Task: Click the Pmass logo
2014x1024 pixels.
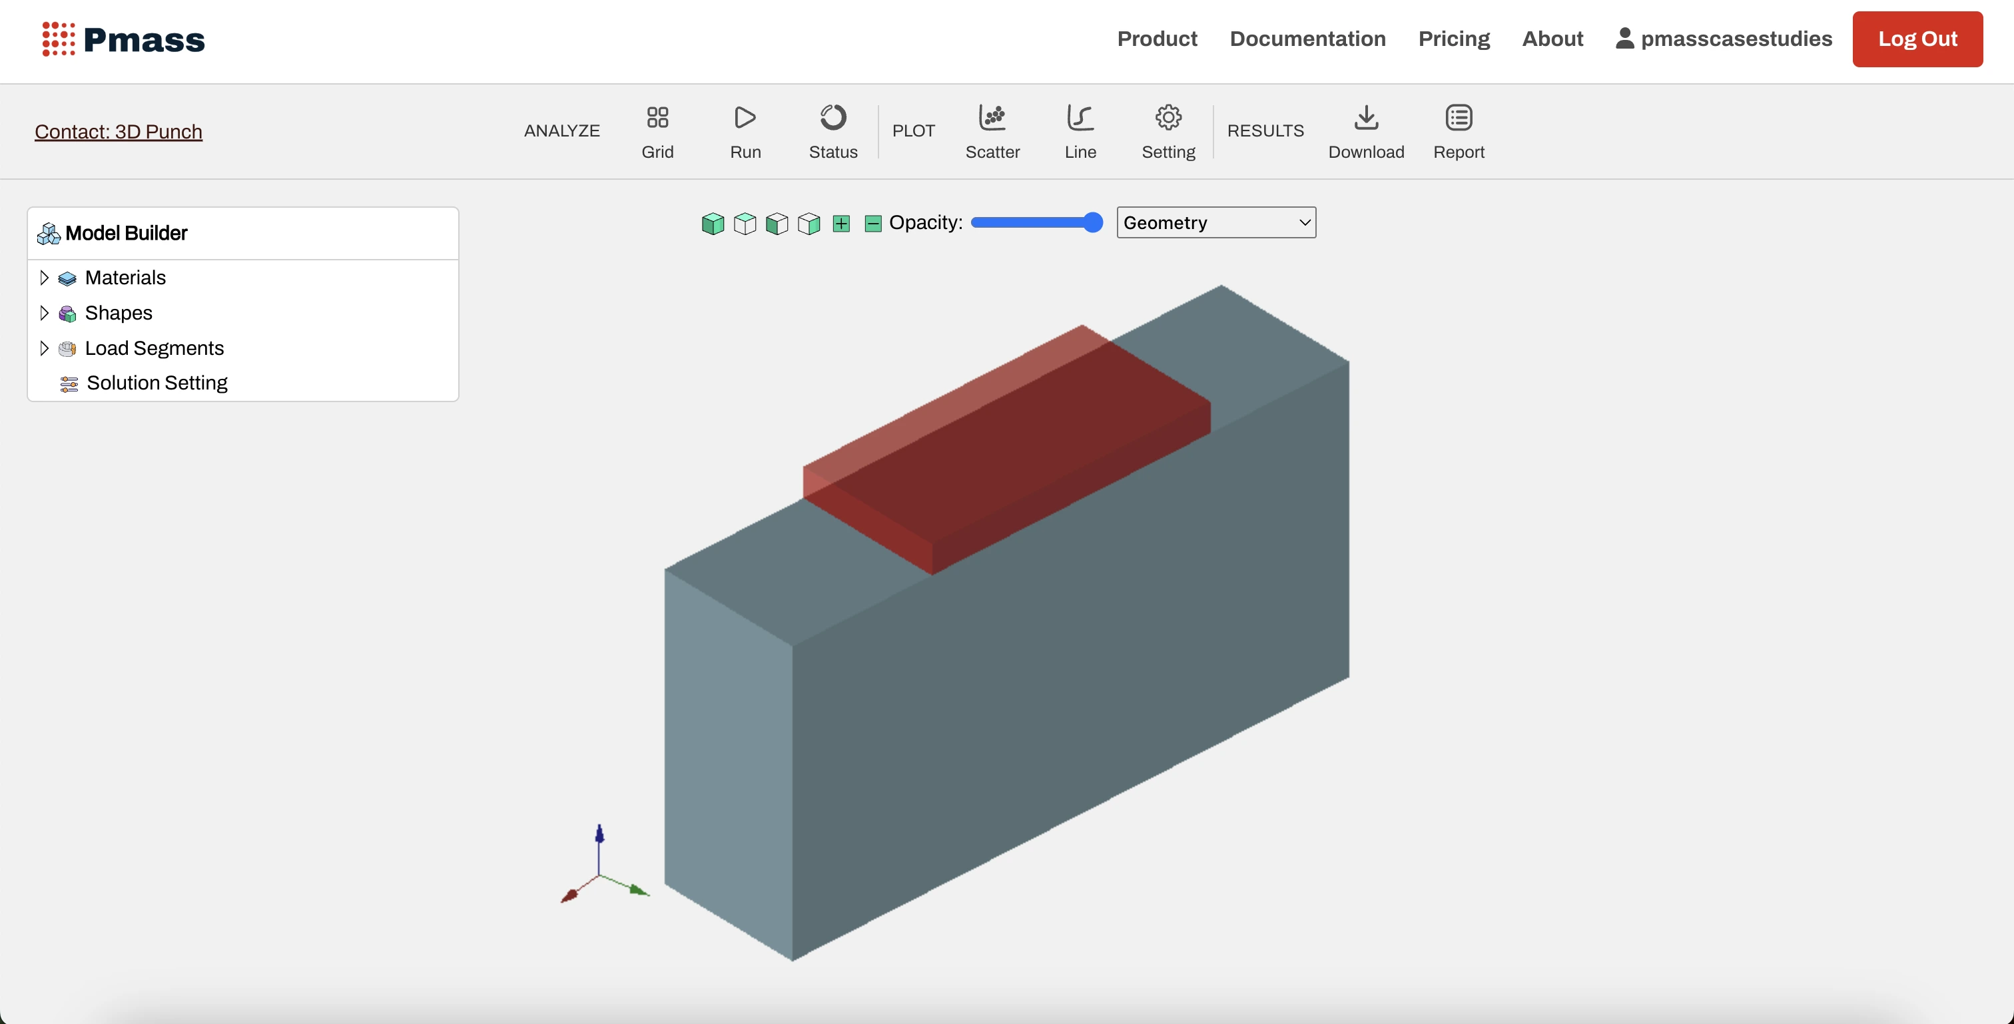Action: [x=123, y=39]
